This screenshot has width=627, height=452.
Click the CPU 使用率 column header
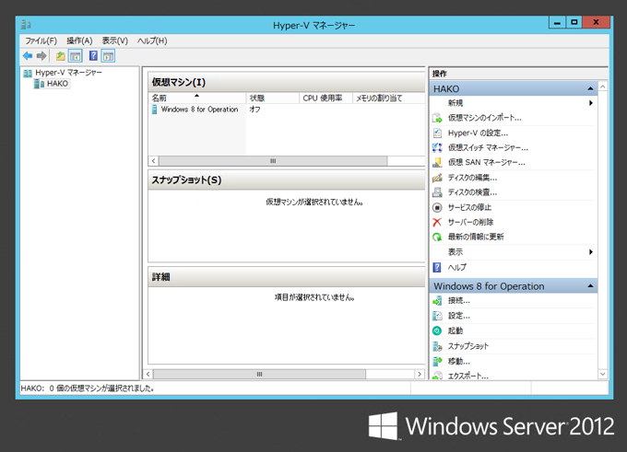[325, 98]
